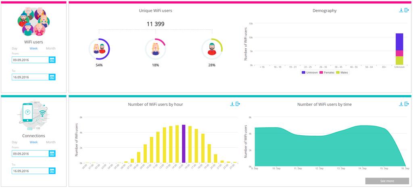This screenshot has width=413, height=188.
Task: Click the Demography heading
Action: pyautogui.click(x=325, y=10)
